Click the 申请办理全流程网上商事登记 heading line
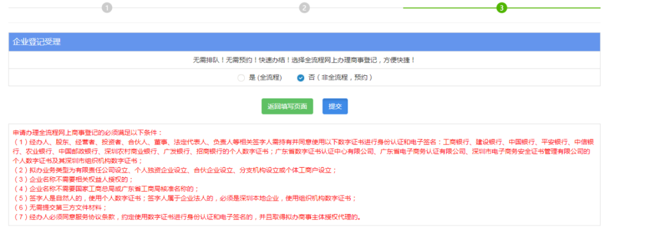Image resolution: width=661 pixels, height=227 pixels. [x=88, y=132]
